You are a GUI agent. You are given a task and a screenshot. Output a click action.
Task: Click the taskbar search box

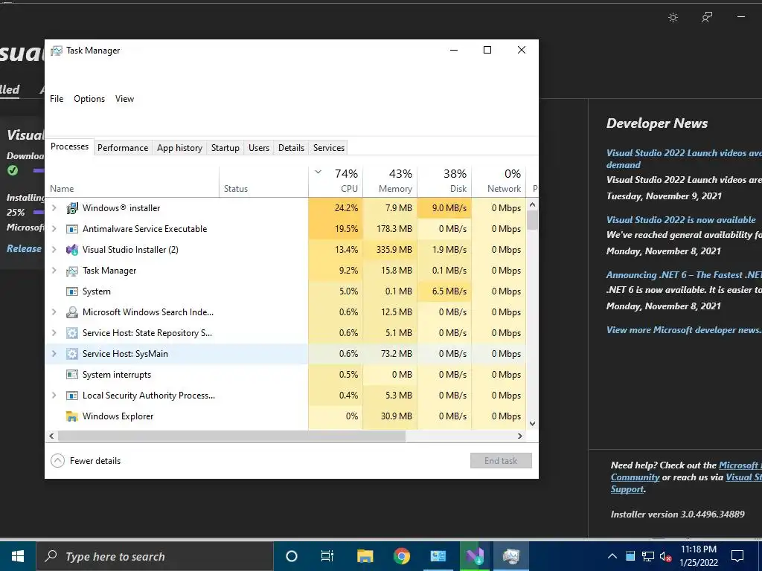155,556
